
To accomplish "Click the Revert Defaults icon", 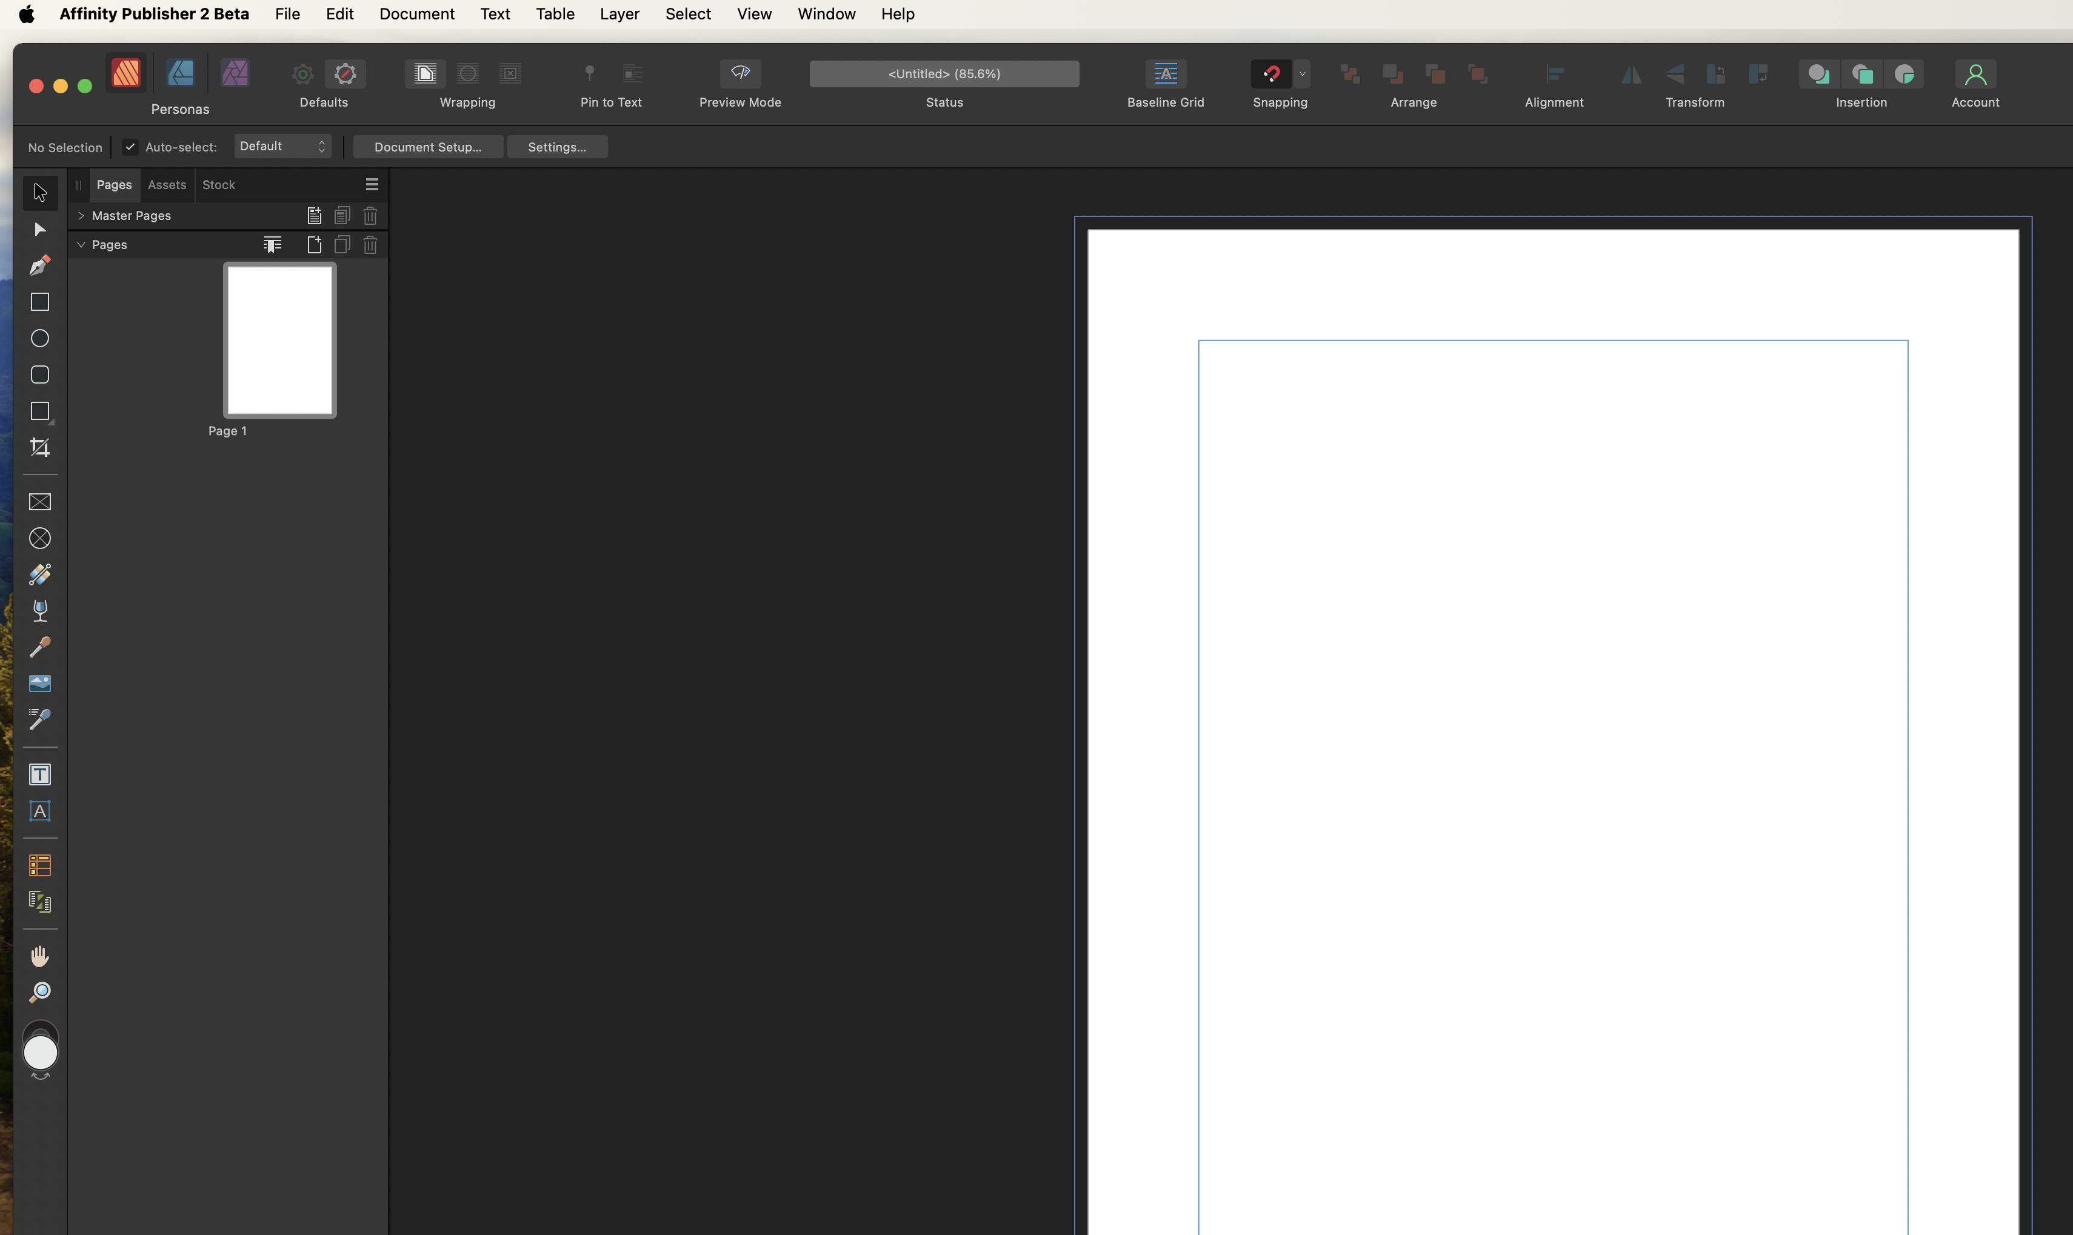I will (345, 74).
